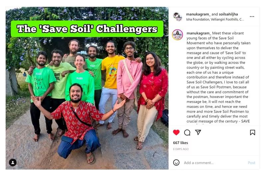This screenshot has height=177, width=266.
Task: Click the Post comment button
Action: [x=251, y=163]
